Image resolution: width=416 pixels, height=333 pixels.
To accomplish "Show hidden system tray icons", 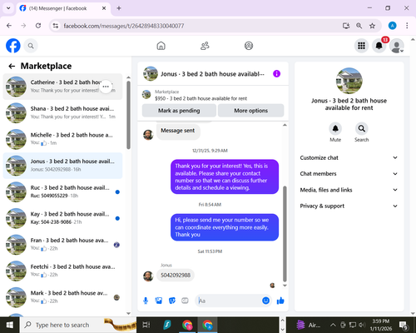I will pos(333,325).
